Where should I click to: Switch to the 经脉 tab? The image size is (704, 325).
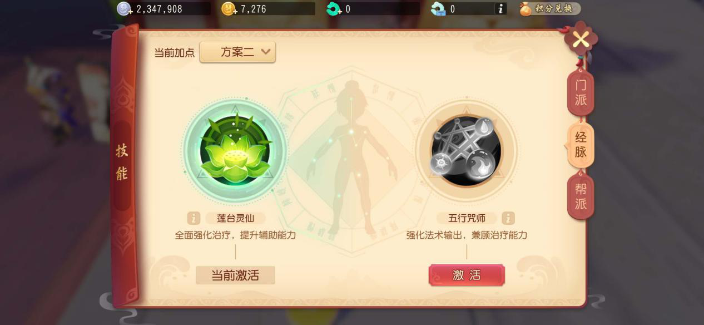[x=581, y=144]
